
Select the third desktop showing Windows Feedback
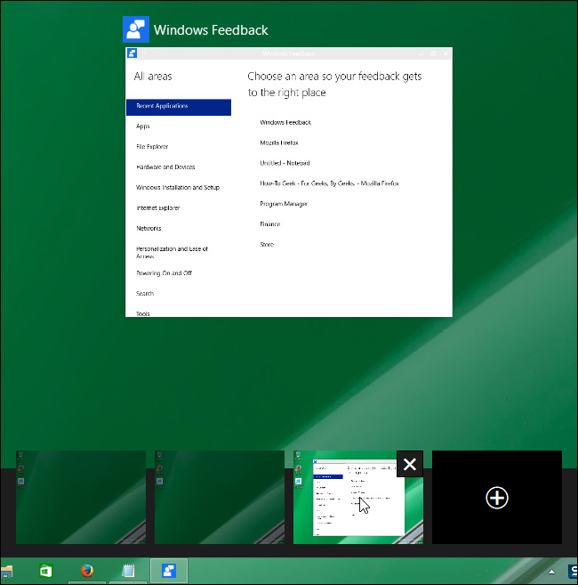pyautogui.click(x=358, y=497)
